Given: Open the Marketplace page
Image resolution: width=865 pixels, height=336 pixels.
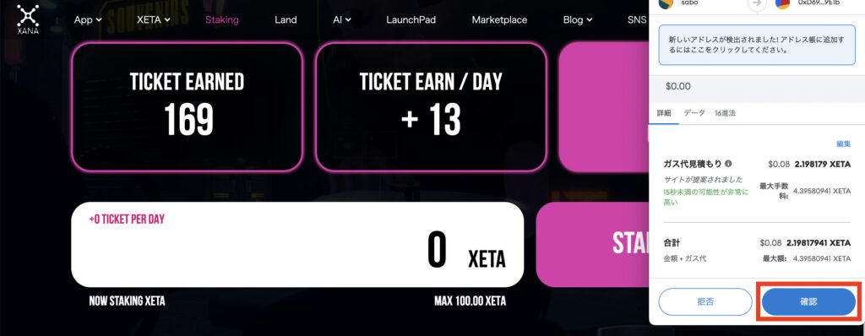Looking at the screenshot, I should pyautogui.click(x=499, y=20).
